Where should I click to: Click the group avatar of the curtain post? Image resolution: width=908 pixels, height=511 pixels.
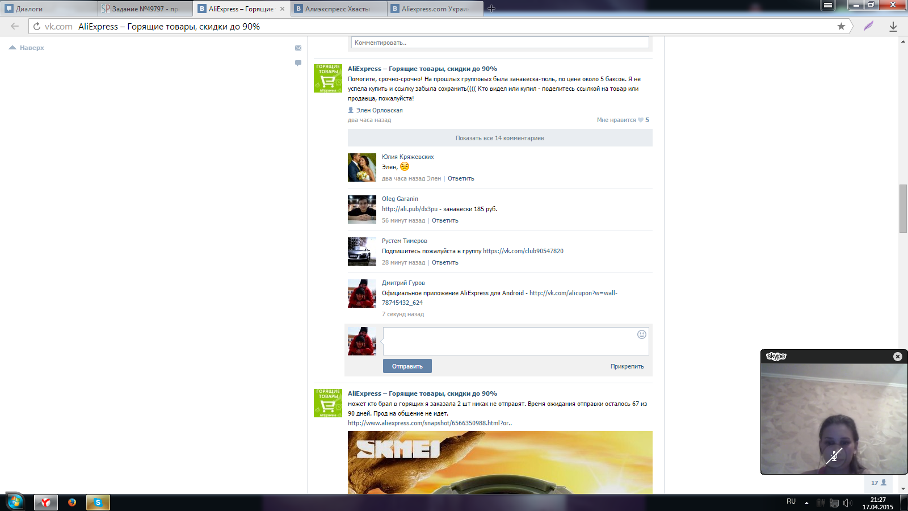click(x=328, y=78)
